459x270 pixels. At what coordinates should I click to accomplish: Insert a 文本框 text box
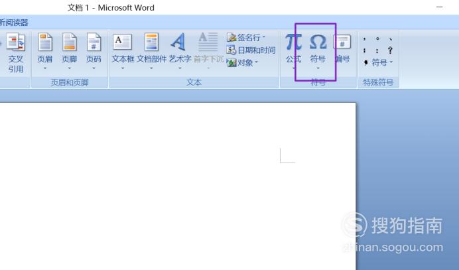(x=123, y=52)
